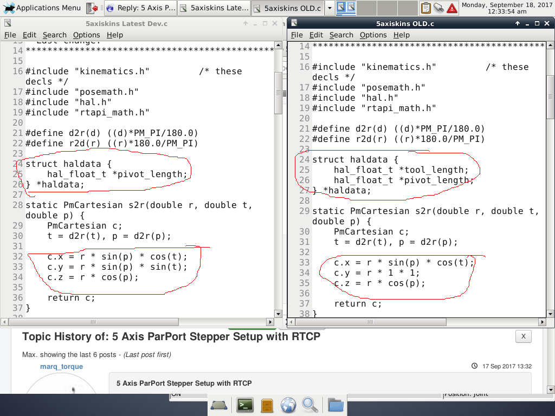Open the Applications Menu
Image resolution: width=555 pixels, height=416 pixels.
42,8
